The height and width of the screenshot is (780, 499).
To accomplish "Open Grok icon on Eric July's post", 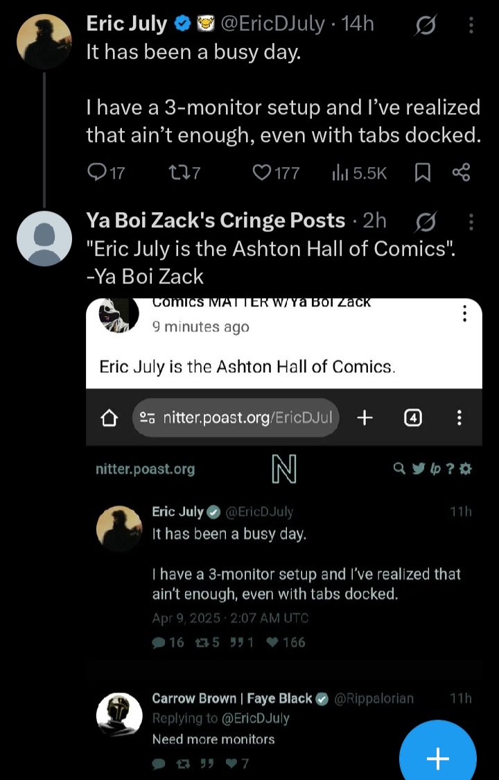I will (x=426, y=25).
